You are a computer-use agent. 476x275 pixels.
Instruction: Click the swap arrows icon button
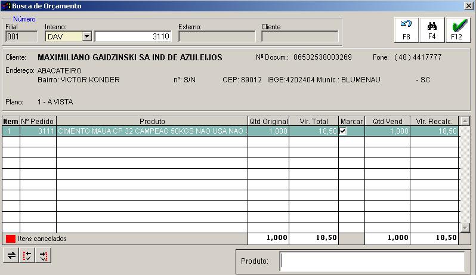coord(11,256)
